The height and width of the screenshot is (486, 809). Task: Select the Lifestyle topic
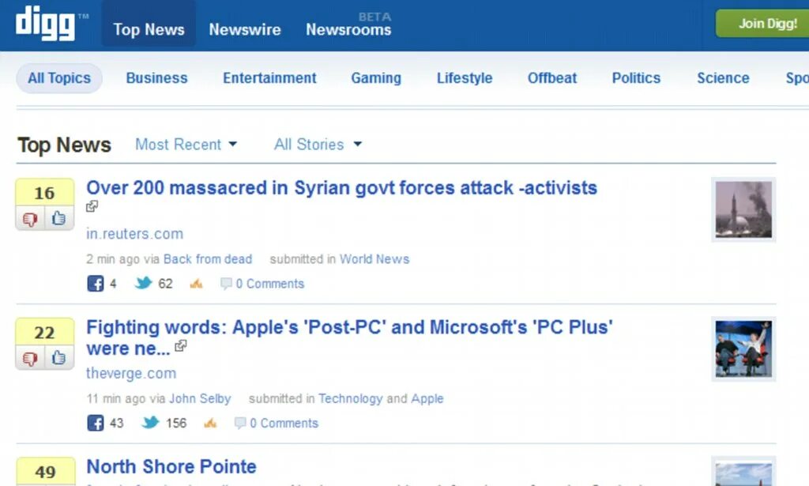point(465,78)
